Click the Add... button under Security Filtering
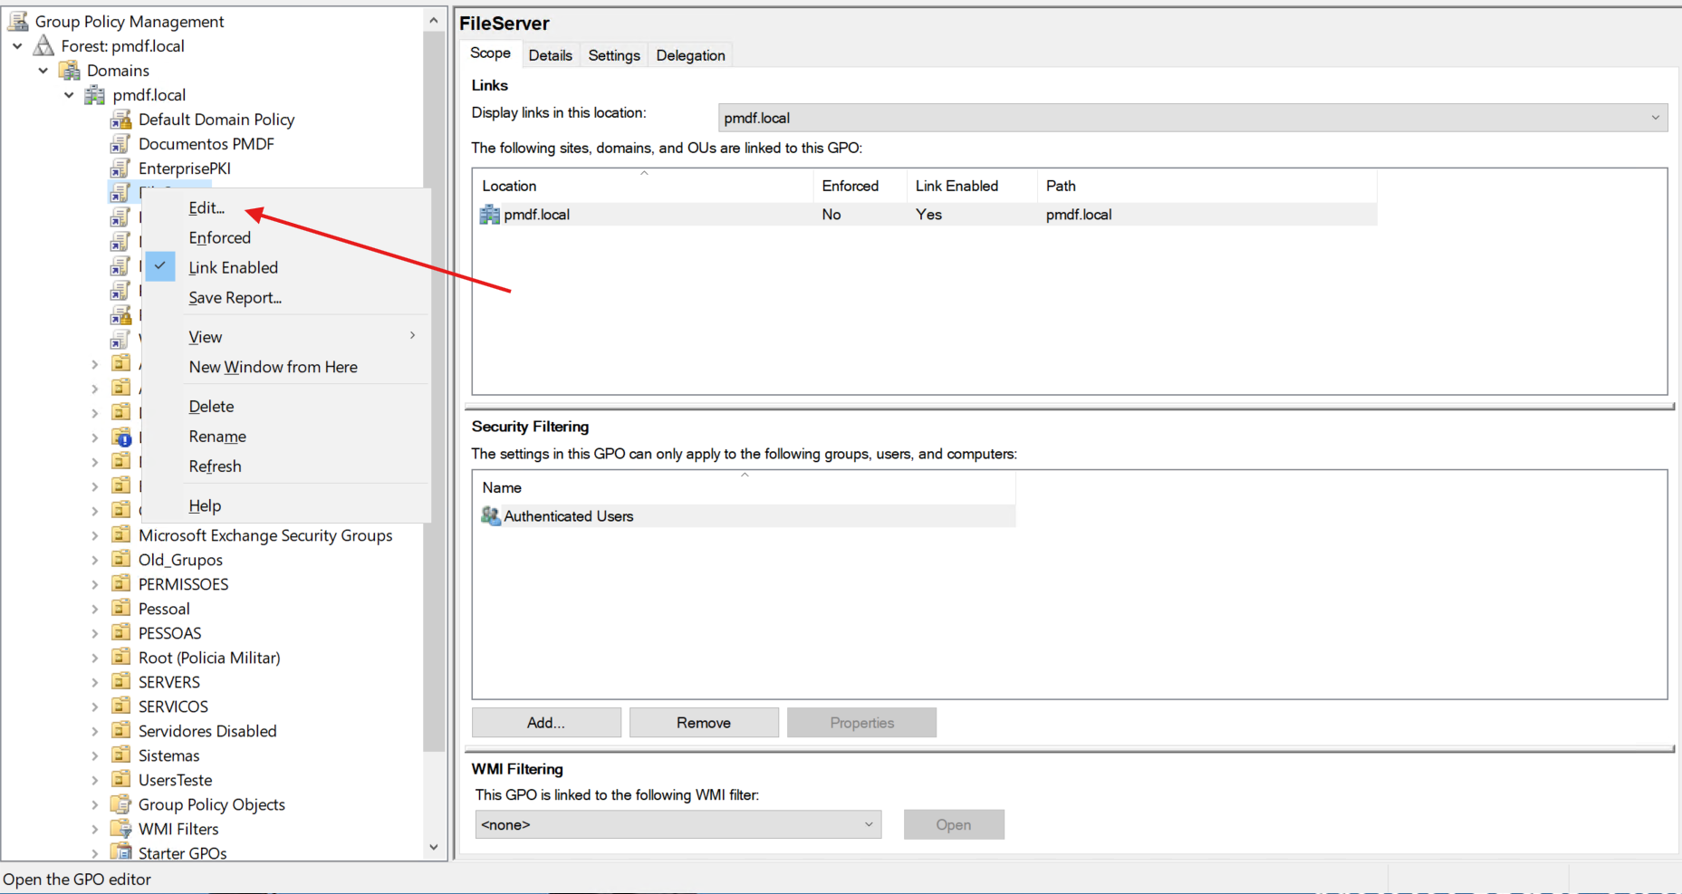Viewport: 1682px width, 894px height. (x=546, y=723)
